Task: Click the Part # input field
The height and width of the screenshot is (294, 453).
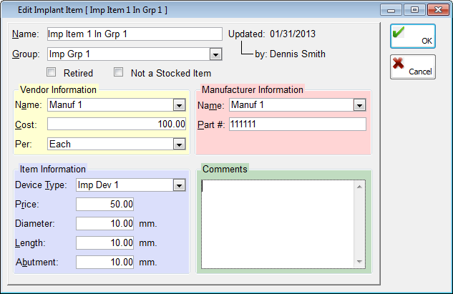Action: pos(297,124)
